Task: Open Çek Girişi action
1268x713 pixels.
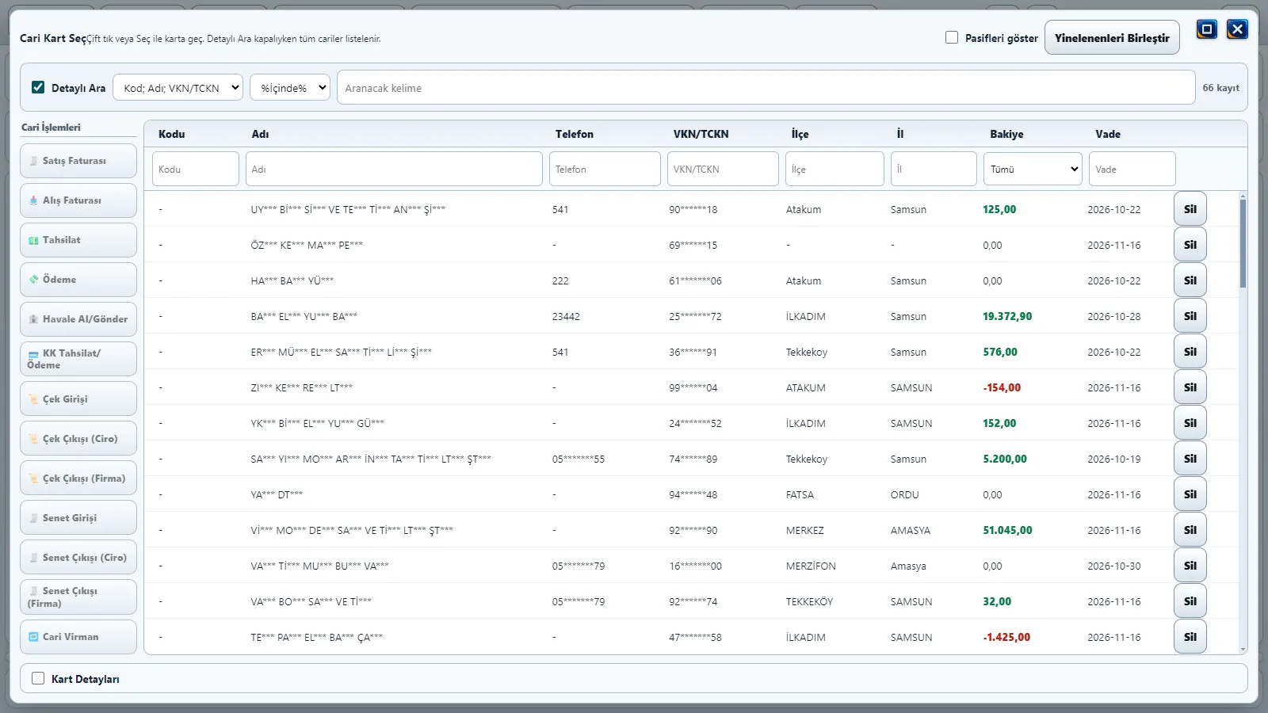Action: [78, 398]
